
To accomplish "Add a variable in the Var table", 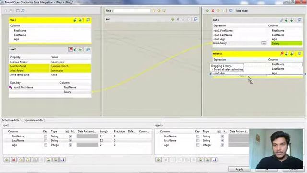I will point(173,19).
